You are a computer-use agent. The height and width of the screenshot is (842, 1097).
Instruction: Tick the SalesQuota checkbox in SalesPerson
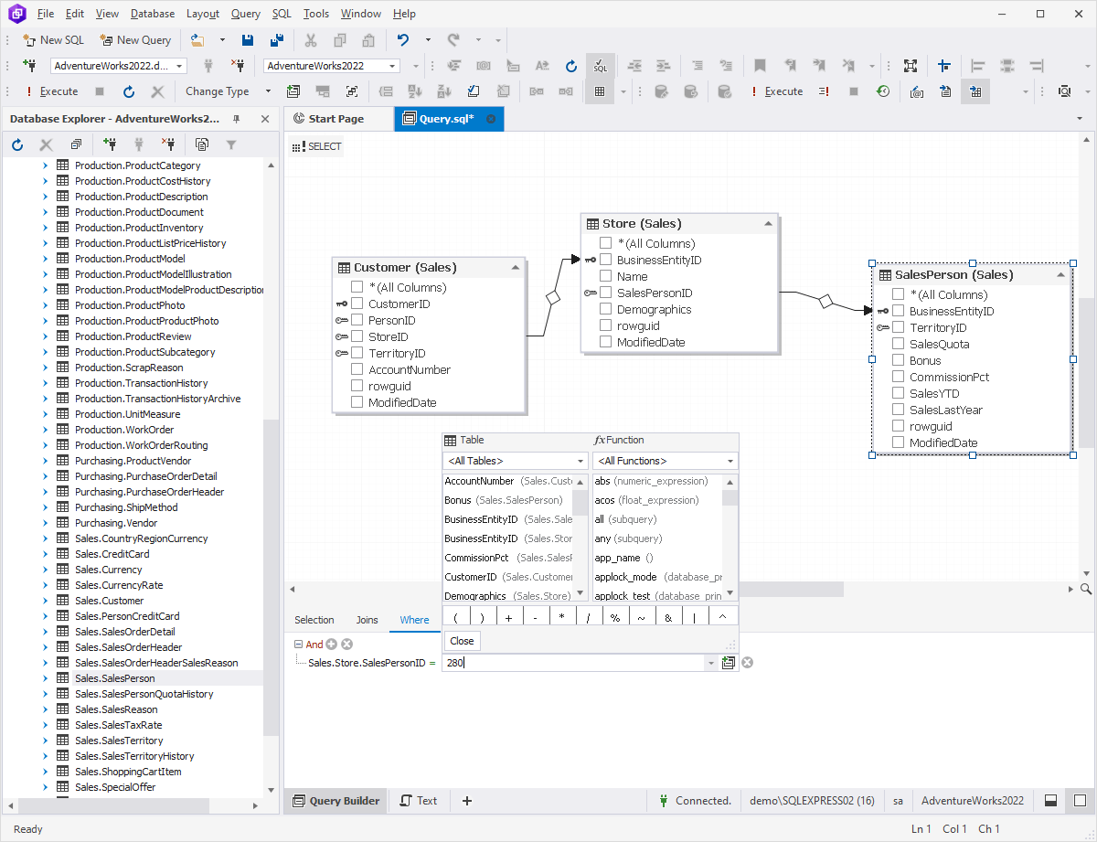pyautogui.click(x=899, y=344)
